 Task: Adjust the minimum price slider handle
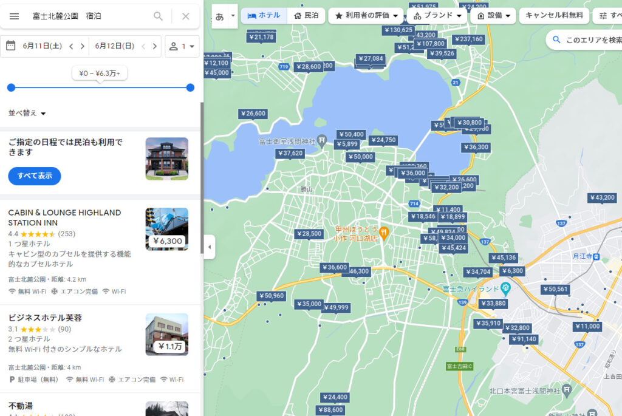coord(11,87)
